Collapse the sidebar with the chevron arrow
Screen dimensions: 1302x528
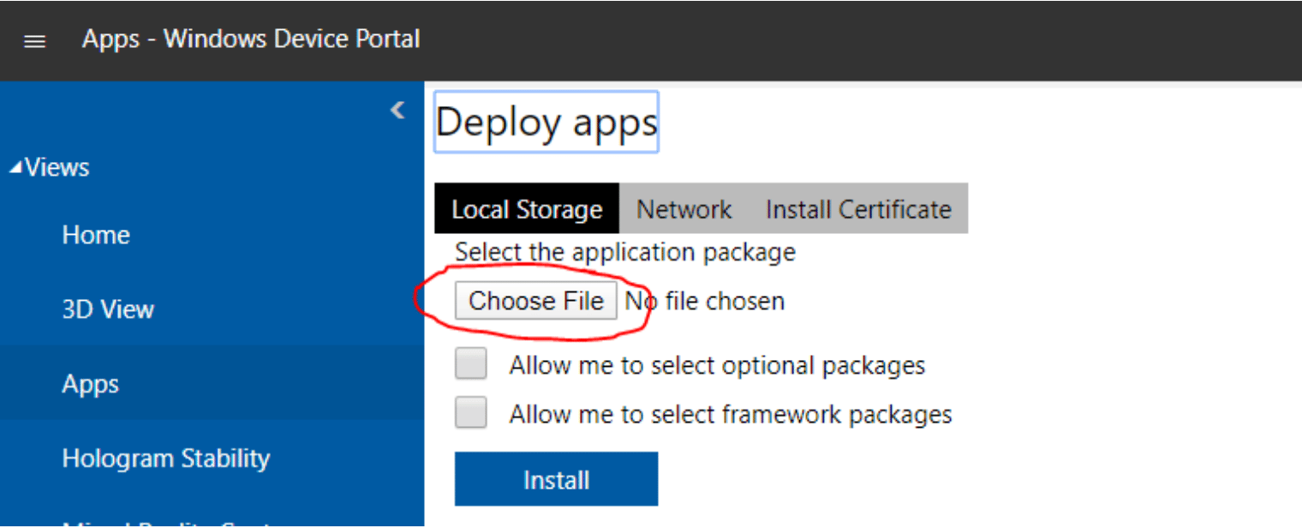[397, 111]
